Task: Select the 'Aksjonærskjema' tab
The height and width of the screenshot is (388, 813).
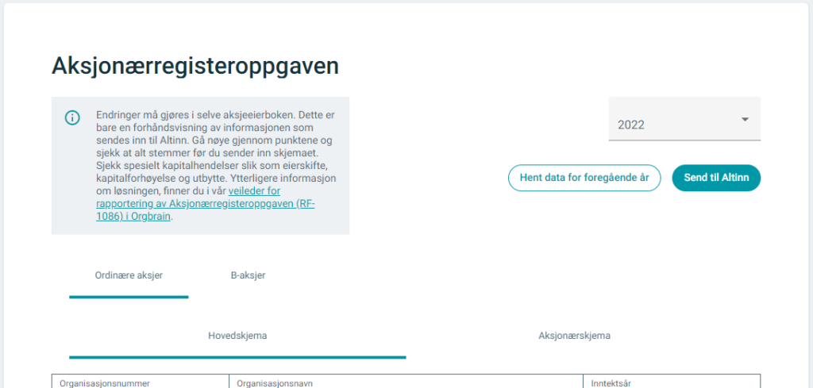Action: pos(574,336)
